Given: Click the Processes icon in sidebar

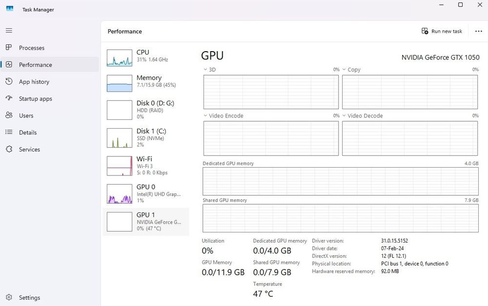Looking at the screenshot, I should [x=9, y=48].
